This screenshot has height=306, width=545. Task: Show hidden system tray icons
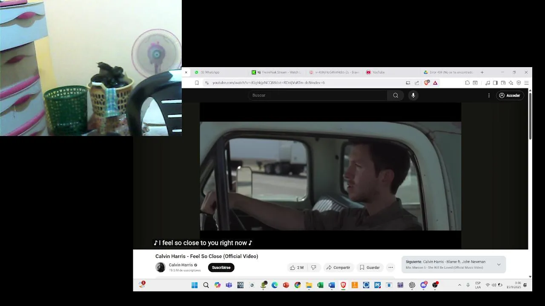click(x=459, y=285)
